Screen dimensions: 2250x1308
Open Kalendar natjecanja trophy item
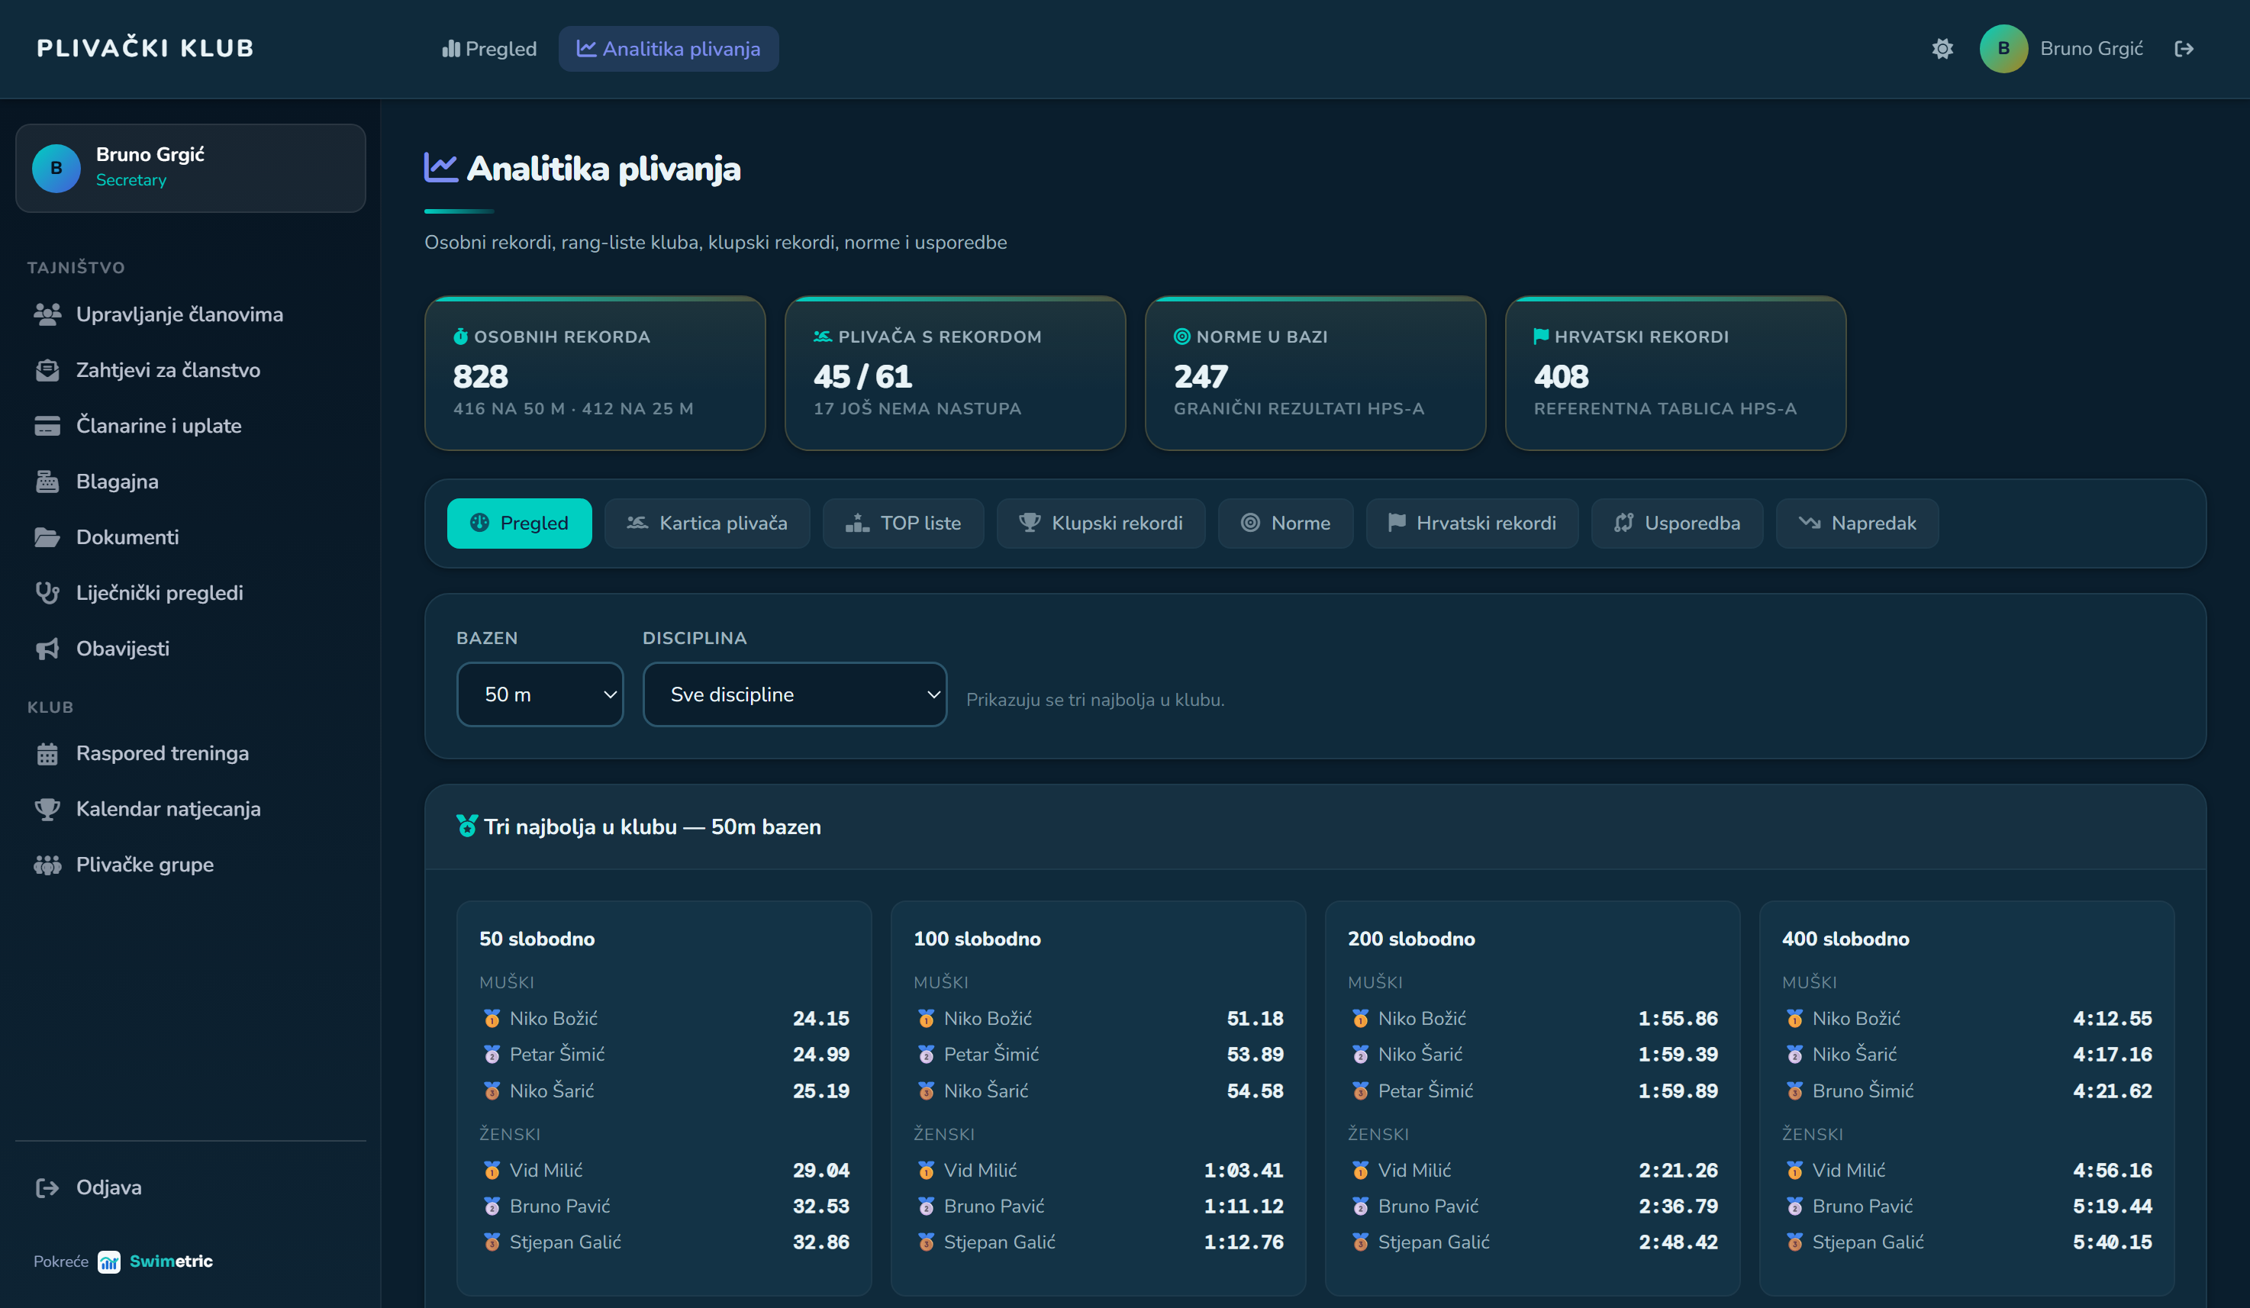[x=191, y=809]
